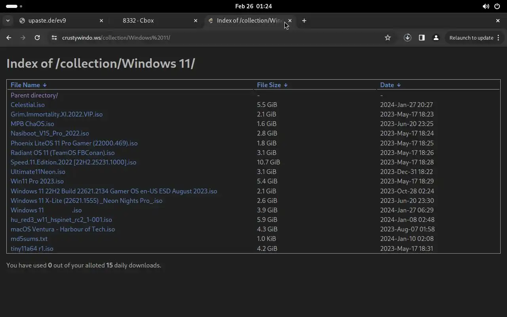Download Windows 11 X-Lite Neon Nights iso
Screen dimensions: 507x317
point(86,201)
